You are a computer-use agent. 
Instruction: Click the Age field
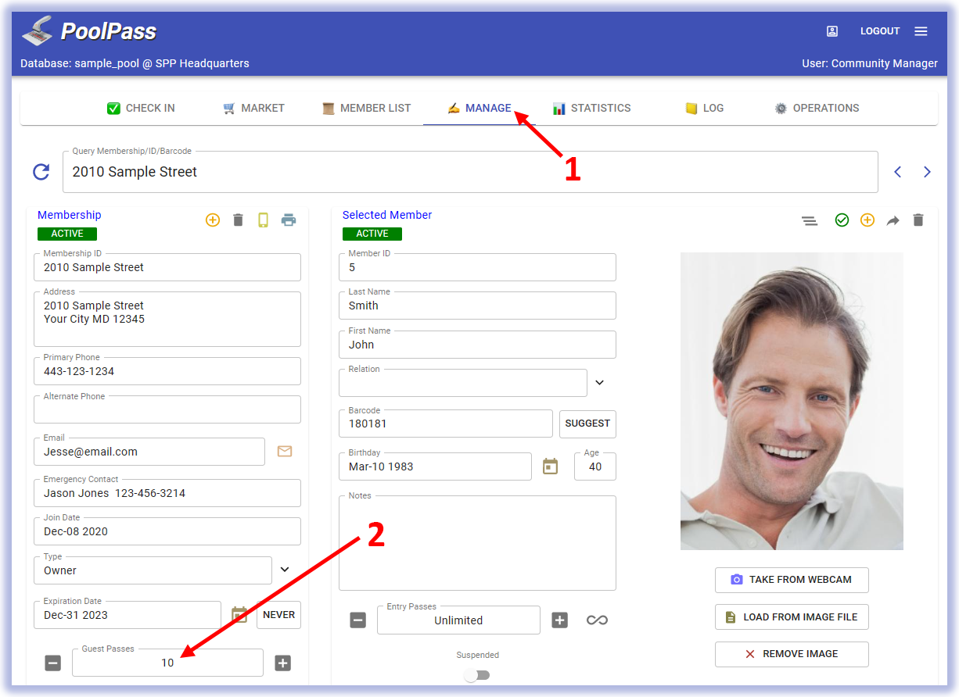tap(595, 466)
